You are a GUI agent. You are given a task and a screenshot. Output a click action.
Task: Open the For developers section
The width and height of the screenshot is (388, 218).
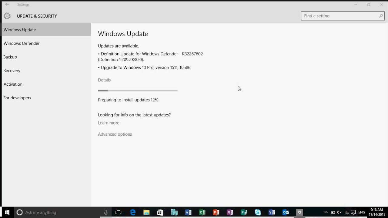46,98
